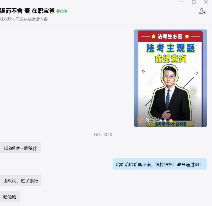This screenshot has height=206, width=212.
Task: Select the message bubble 哈哈哈
Action: (10, 197)
